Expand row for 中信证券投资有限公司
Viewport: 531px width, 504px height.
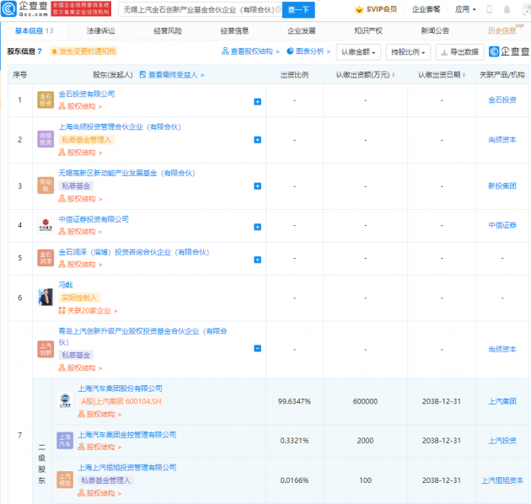(x=257, y=227)
